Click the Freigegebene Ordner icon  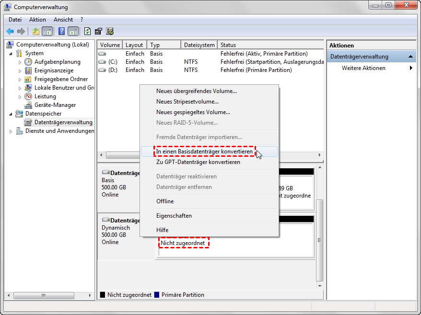point(28,79)
